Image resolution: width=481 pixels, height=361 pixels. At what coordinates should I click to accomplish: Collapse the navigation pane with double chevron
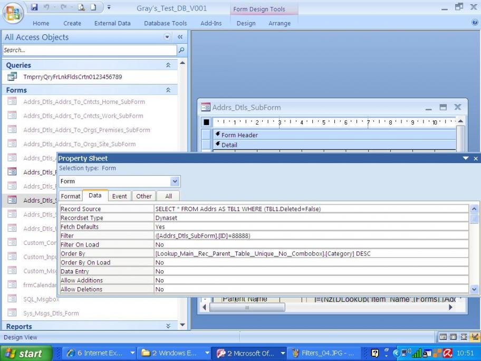point(180,37)
